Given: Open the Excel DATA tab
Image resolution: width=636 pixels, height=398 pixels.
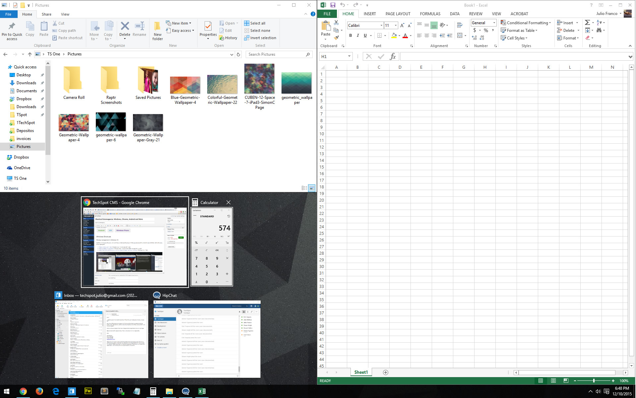Looking at the screenshot, I should tap(454, 14).
